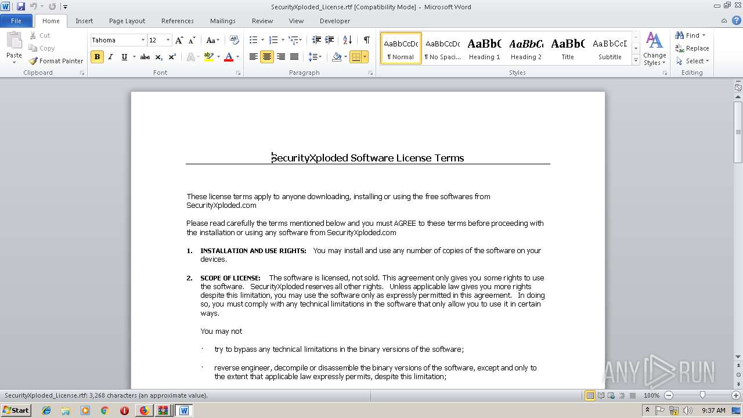Open the font size dropdown
The width and height of the screenshot is (743, 418).
point(168,40)
